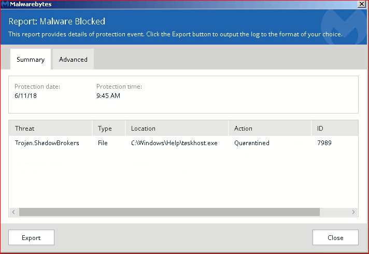369x254 pixels.
Task: Click the protection time 9:45 AM
Action: (108, 95)
